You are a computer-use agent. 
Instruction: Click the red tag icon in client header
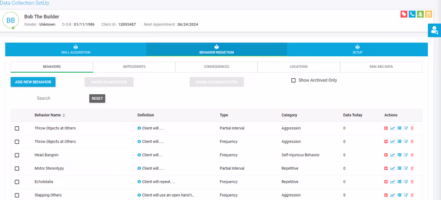(x=404, y=14)
